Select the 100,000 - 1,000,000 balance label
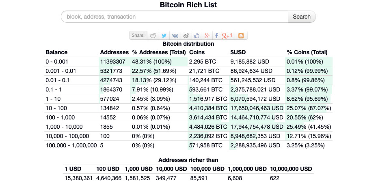 point(71,145)
